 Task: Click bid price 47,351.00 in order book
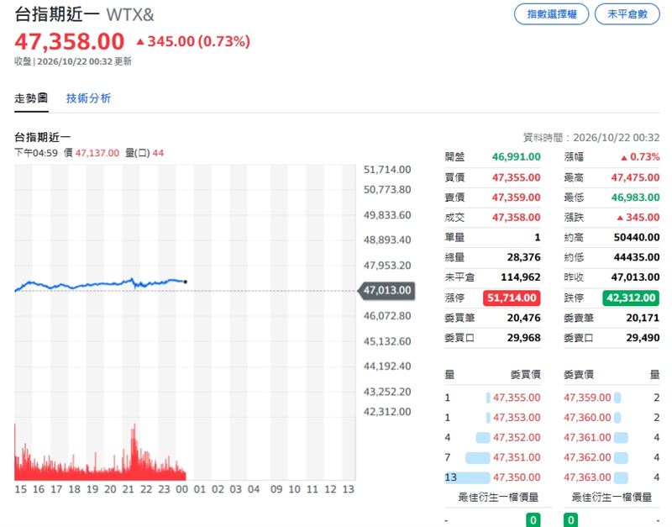517,457
